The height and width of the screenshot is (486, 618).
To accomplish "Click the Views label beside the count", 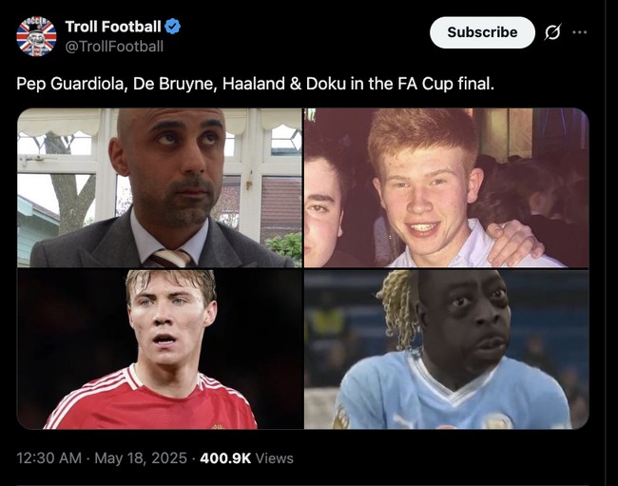I will point(275,458).
